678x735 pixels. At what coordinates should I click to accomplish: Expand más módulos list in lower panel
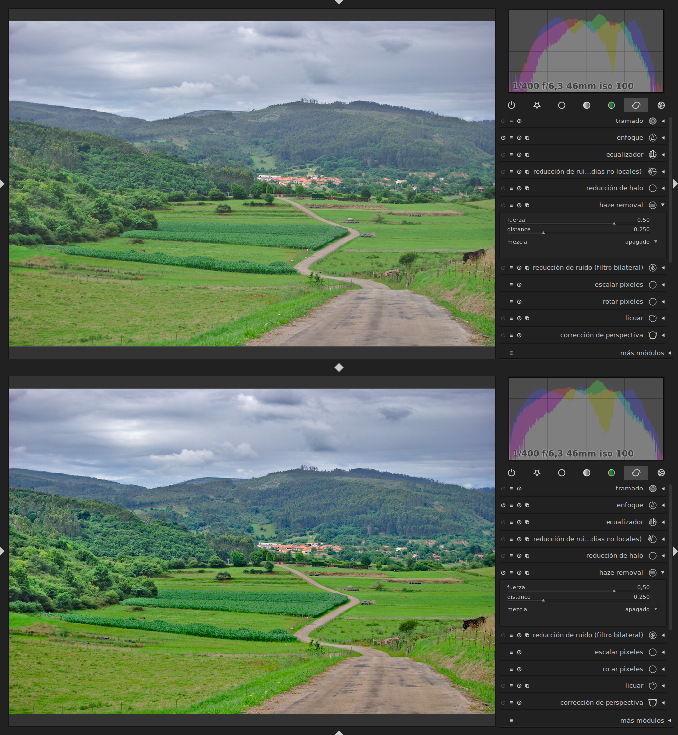click(x=670, y=721)
